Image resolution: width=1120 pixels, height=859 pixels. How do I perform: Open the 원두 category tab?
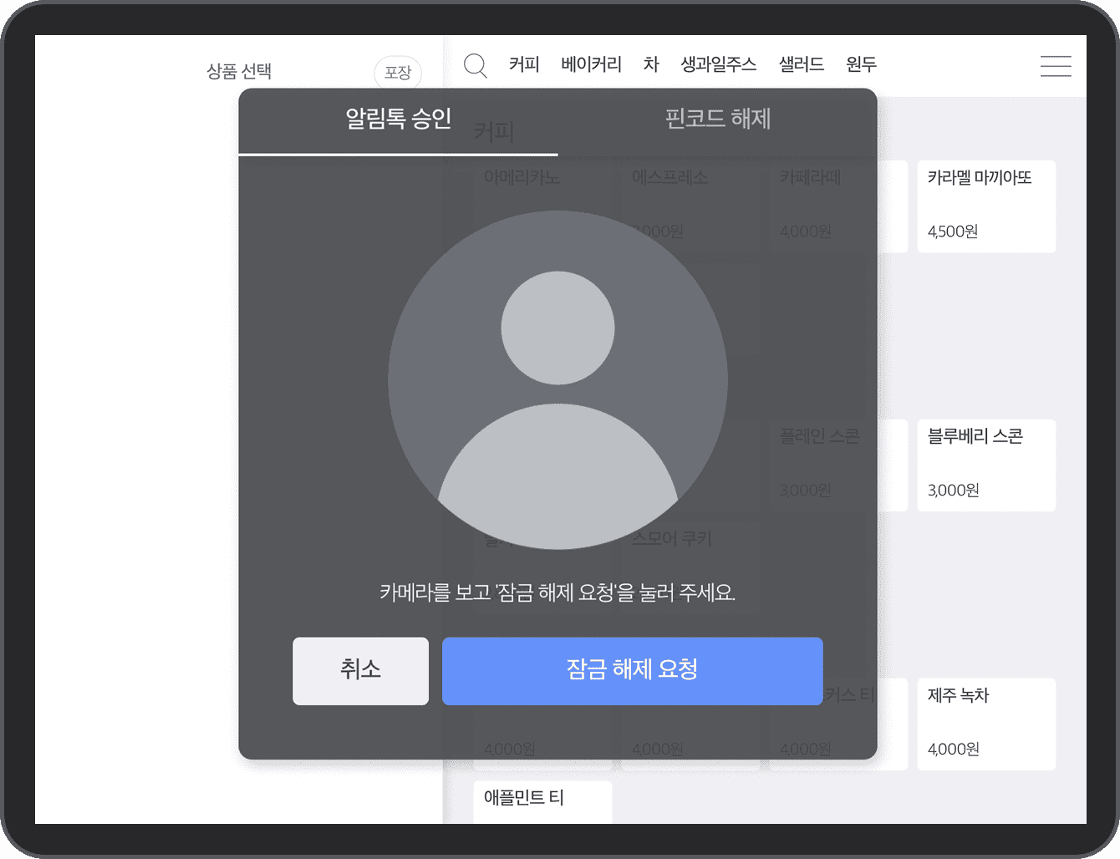pyautogui.click(x=861, y=65)
